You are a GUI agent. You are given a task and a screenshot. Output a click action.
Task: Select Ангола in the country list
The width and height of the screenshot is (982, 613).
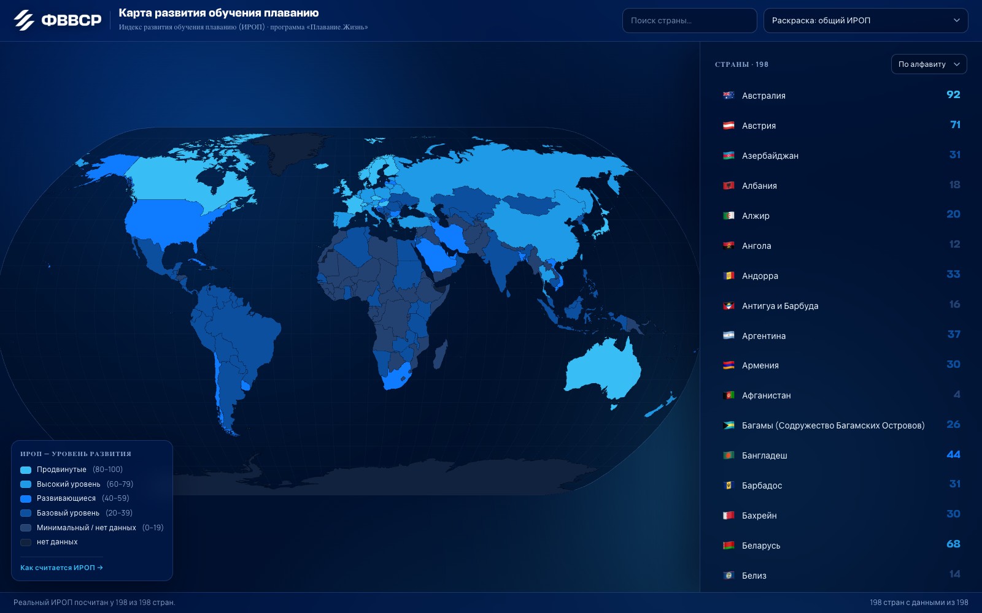coord(841,245)
